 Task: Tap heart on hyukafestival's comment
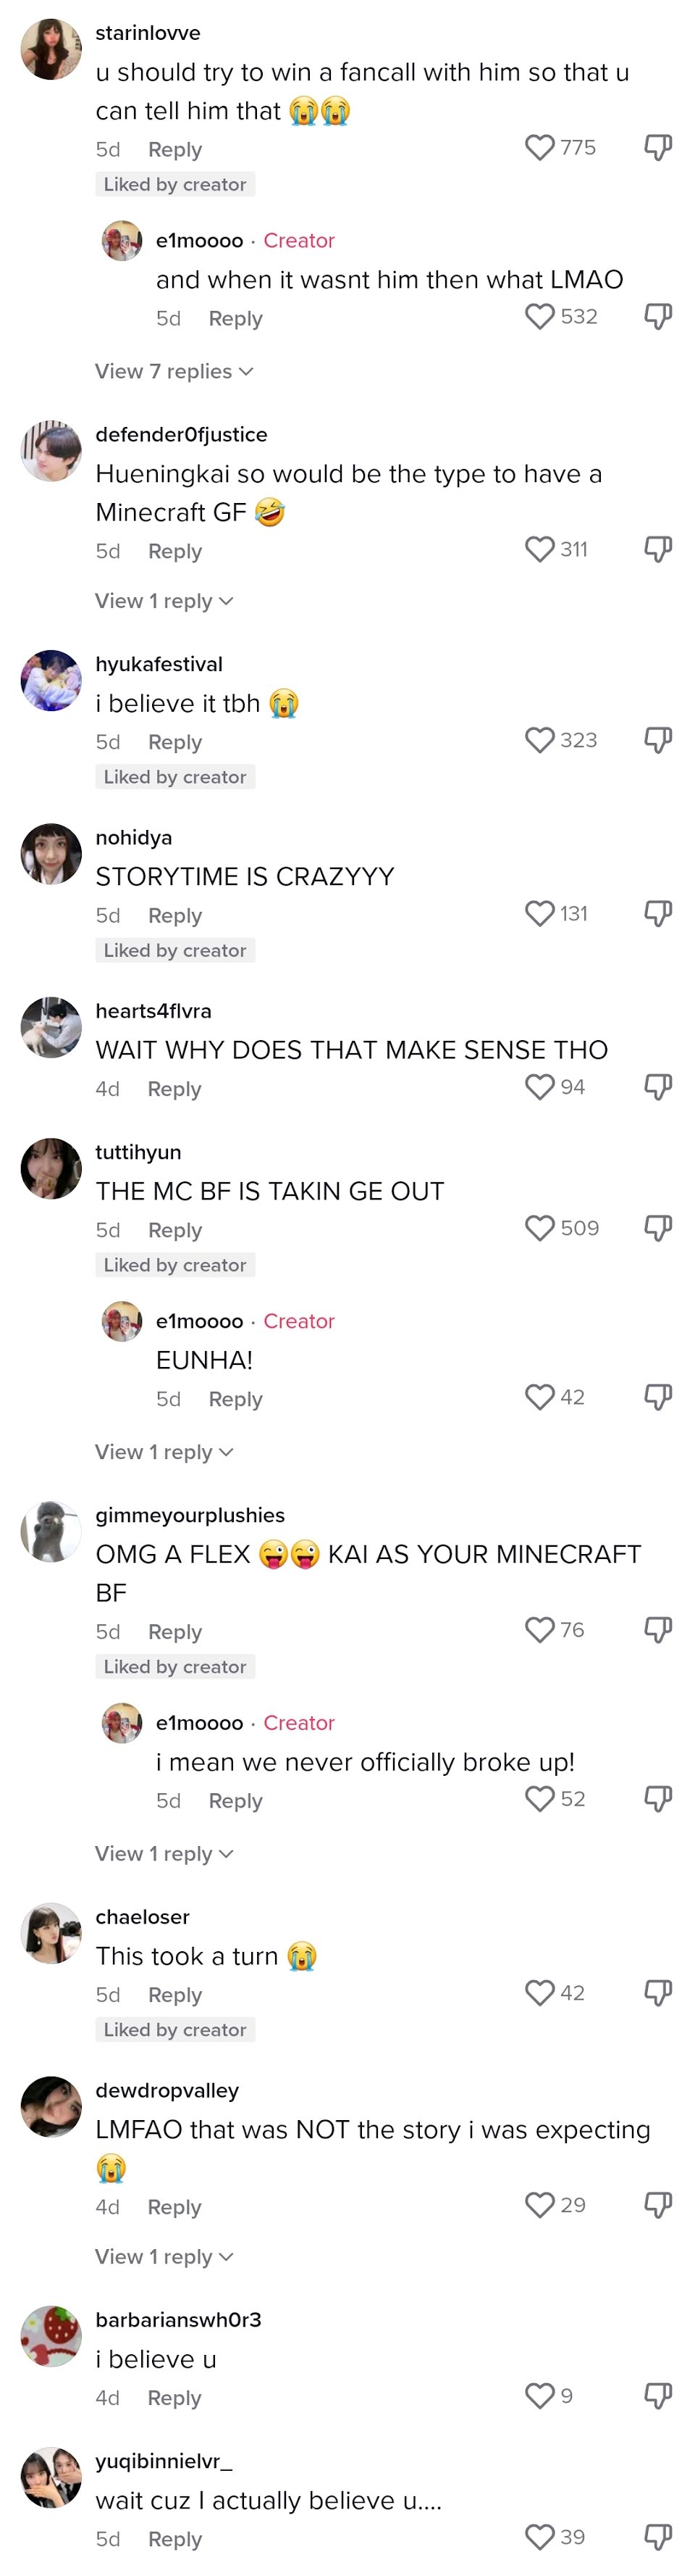[x=539, y=740]
